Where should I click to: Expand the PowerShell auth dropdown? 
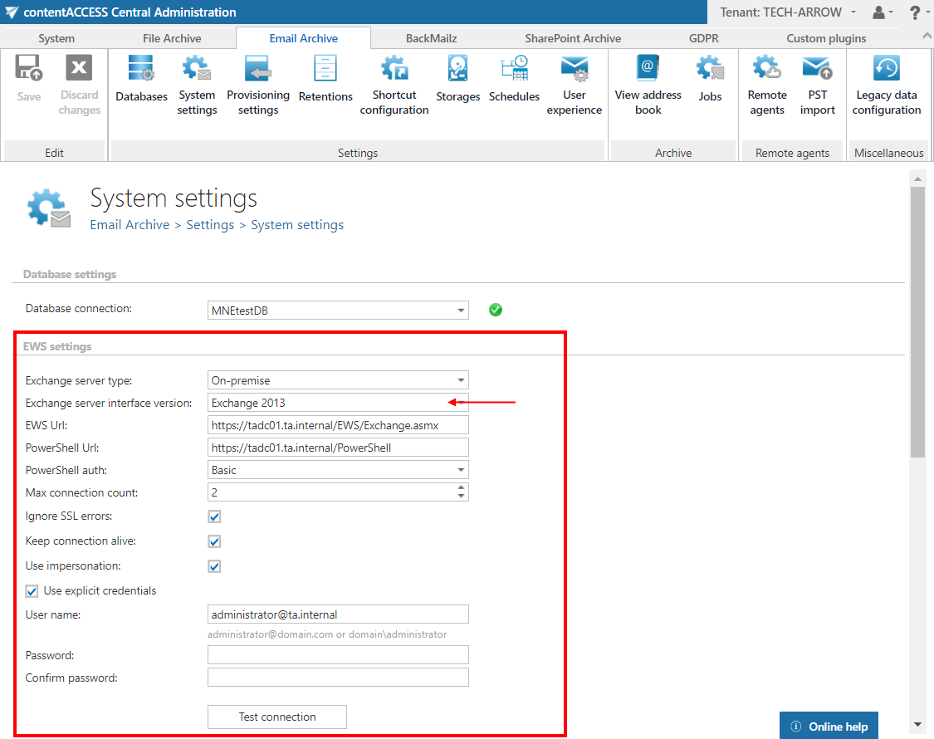pos(461,470)
